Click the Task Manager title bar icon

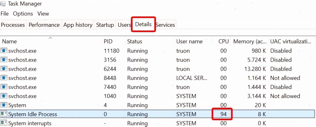3,3
